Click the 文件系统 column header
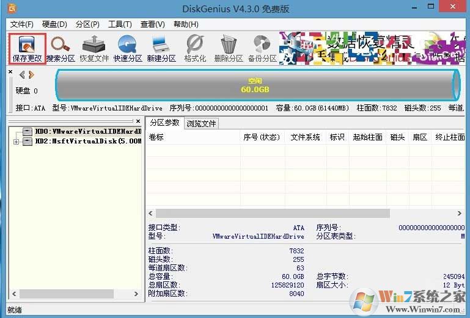The image size is (470, 318). pos(305,137)
